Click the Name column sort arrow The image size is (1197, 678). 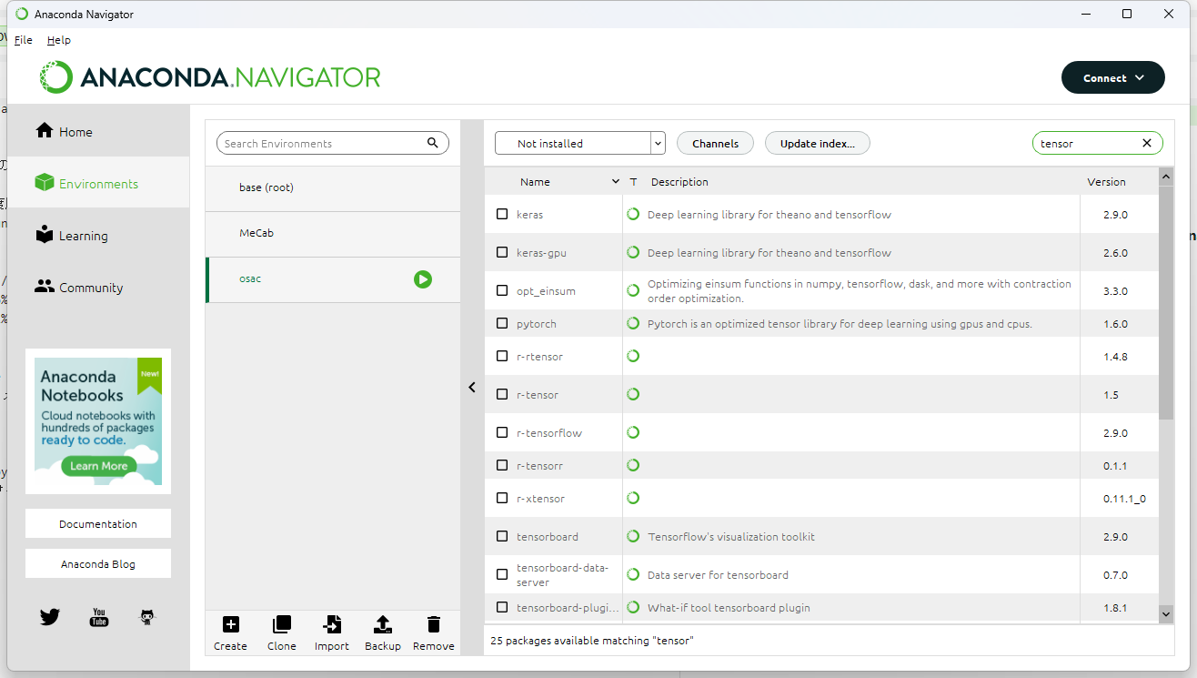point(616,182)
